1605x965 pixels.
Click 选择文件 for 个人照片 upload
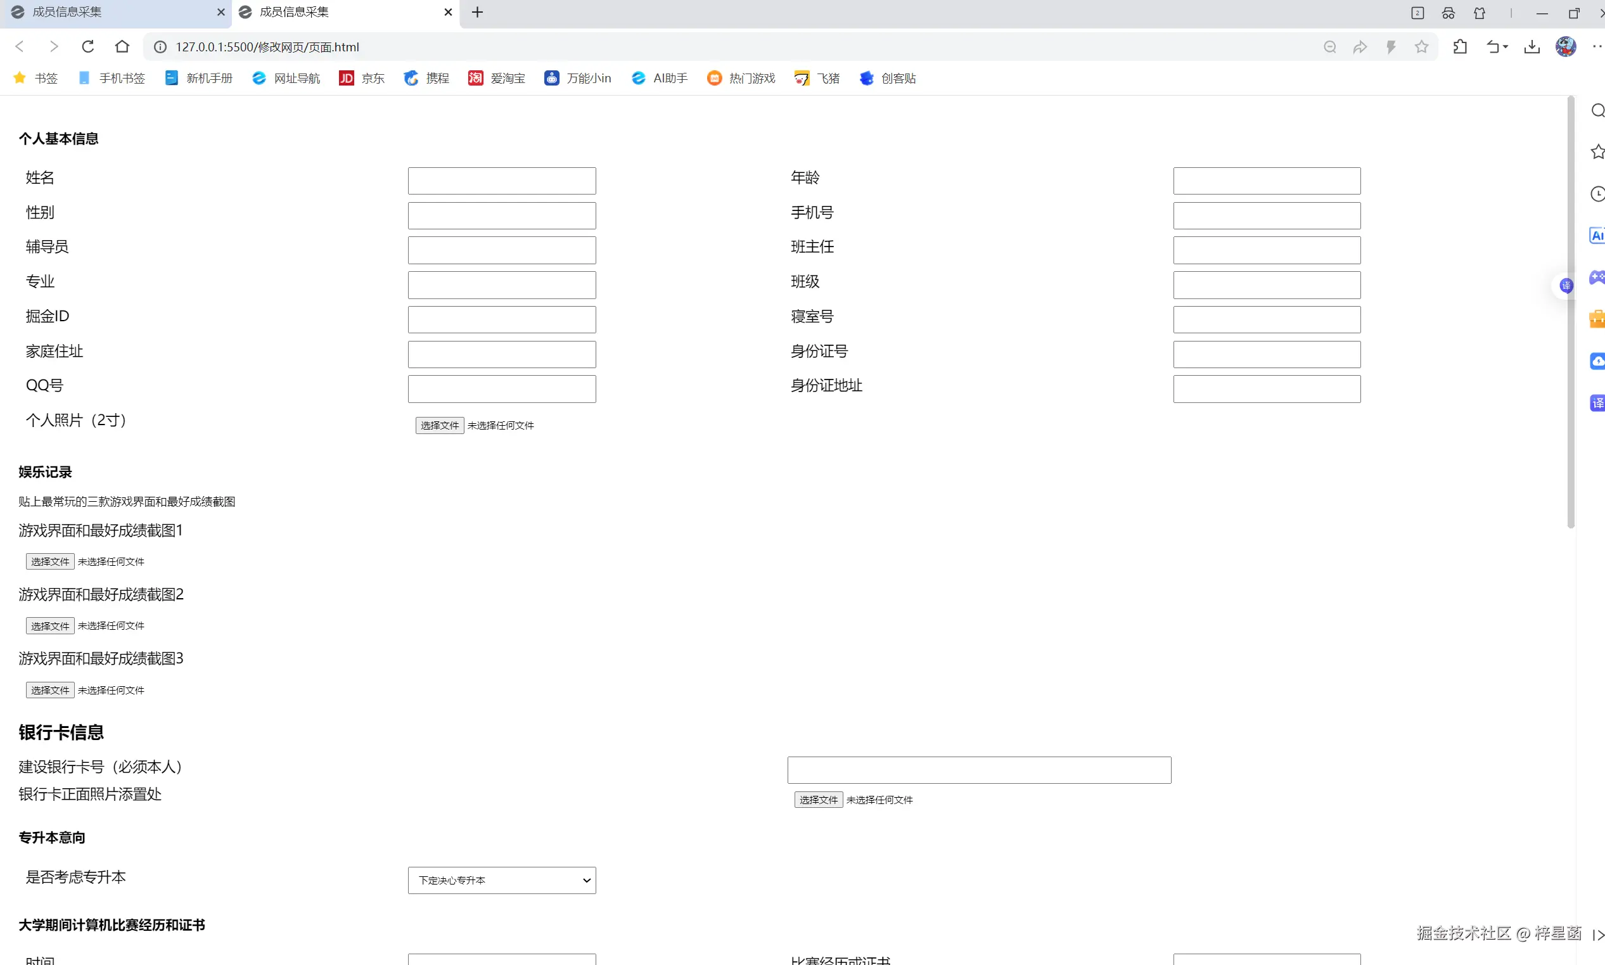[439, 425]
